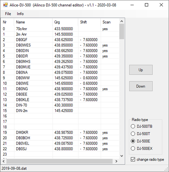169x172 pixels.
Task: Uncheck the change radio type checkbox
Action: tap(133, 160)
